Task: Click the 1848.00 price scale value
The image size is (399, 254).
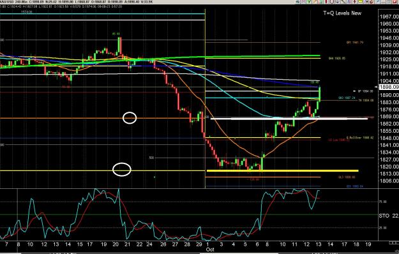Action: (x=389, y=138)
